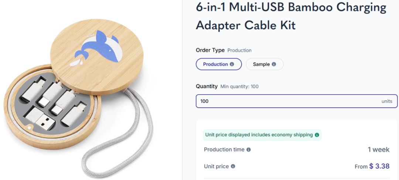Screen dimensions: 399x180
Task: Click the 'Production time' row label
Action: pos(224,149)
